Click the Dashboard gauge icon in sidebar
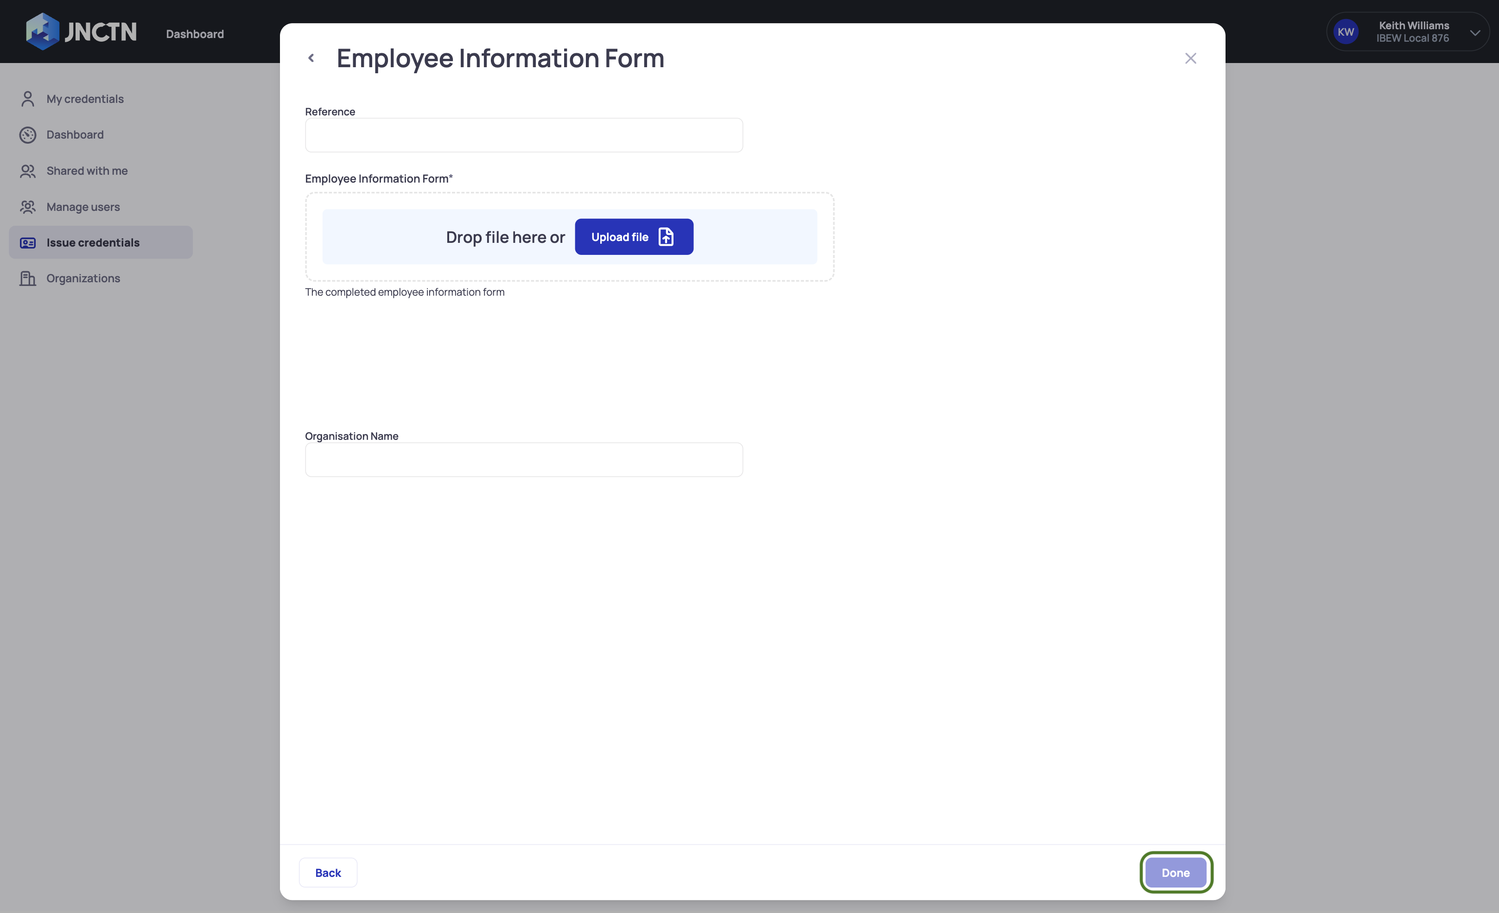This screenshot has width=1499, height=913. tap(27, 135)
